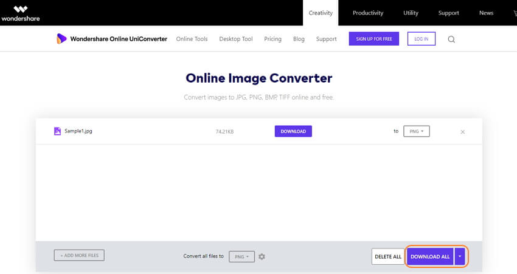Click the DELETE ALL button
The image size is (517, 274).
click(388, 256)
